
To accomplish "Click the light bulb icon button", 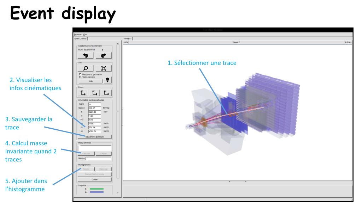I will coord(107,80).
